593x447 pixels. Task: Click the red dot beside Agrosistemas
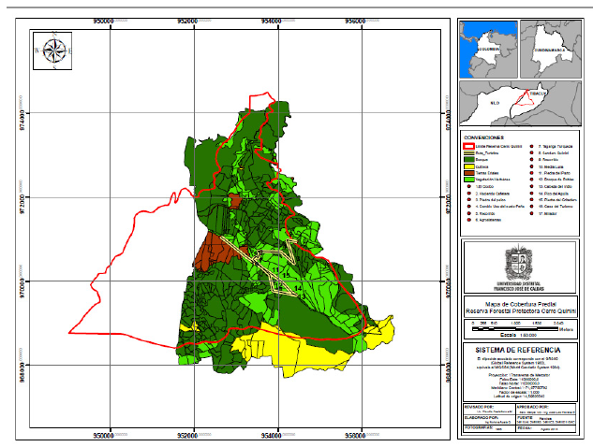click(468, 220)
